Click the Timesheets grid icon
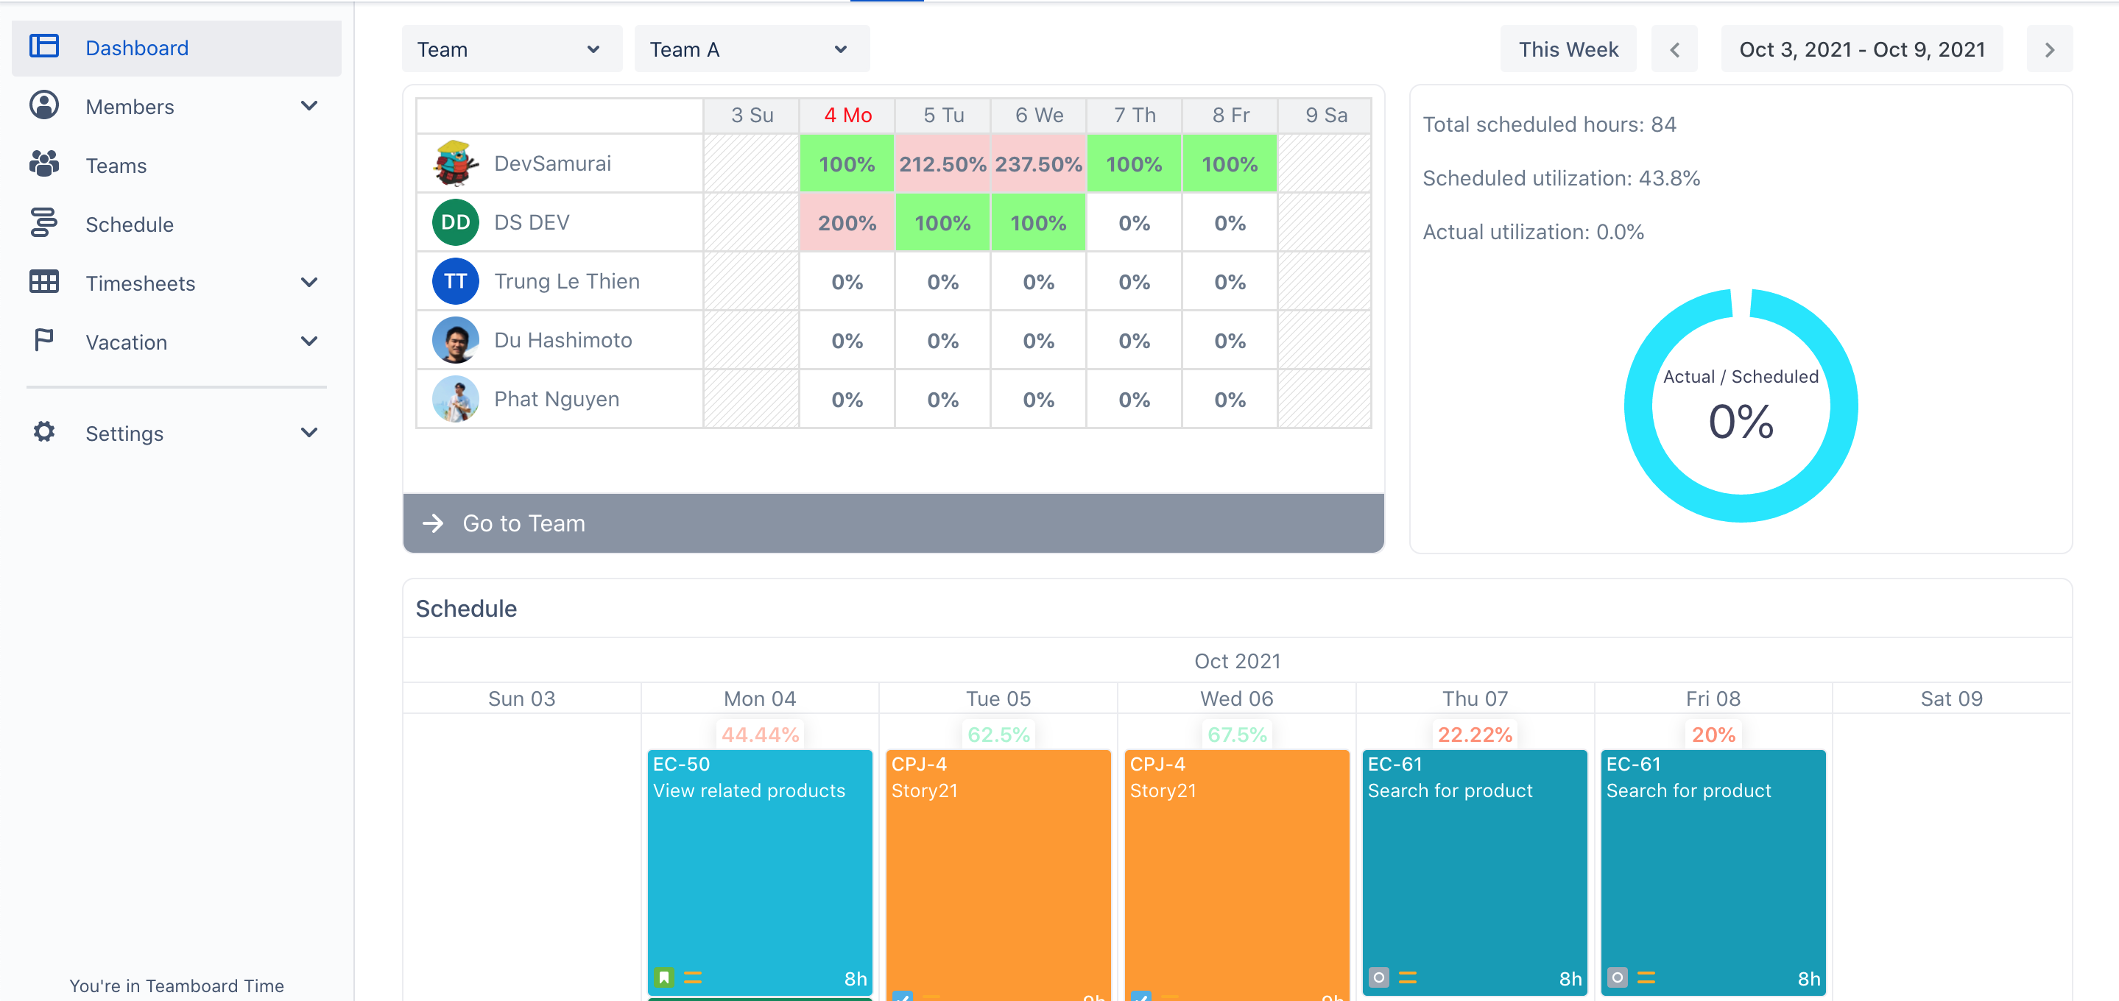This screenshot has height=1001, width=2119. pos(43,282)
